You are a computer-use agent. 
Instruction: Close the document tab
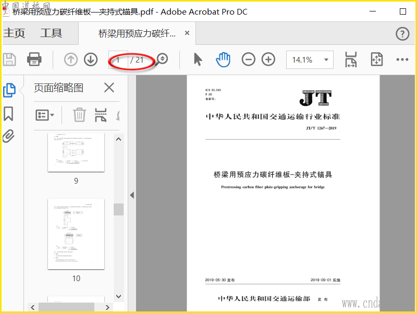coord(187,33)
